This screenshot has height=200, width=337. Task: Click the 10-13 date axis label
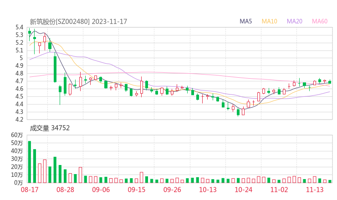[208, 190]
